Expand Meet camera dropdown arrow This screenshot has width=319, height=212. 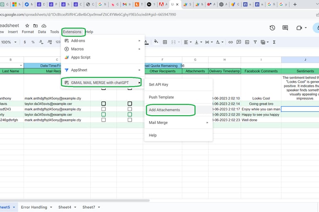pos(306,28)
